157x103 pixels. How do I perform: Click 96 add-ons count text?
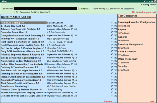(123, 40)
